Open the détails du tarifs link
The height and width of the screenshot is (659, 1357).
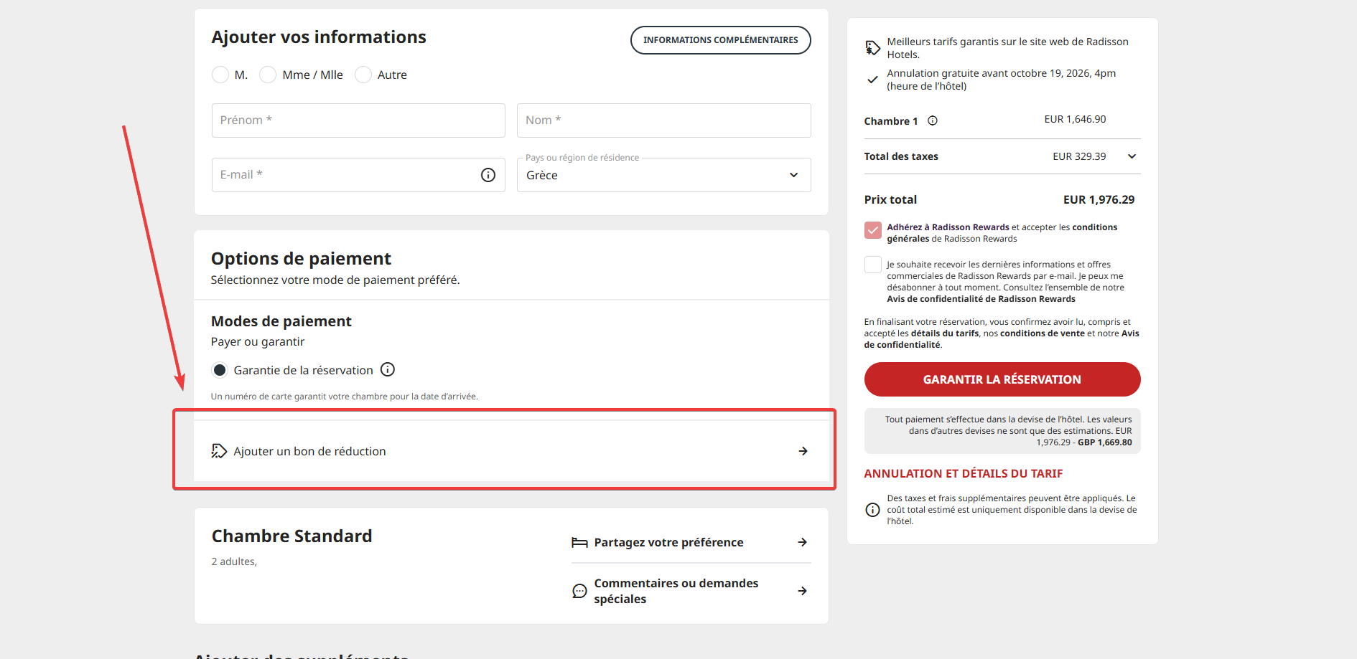[945, 333]
